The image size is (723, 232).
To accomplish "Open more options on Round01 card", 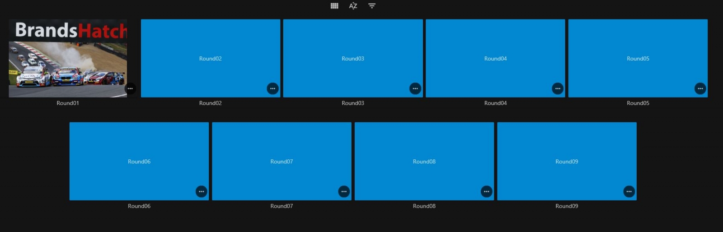I will click(x=130, y=88).
